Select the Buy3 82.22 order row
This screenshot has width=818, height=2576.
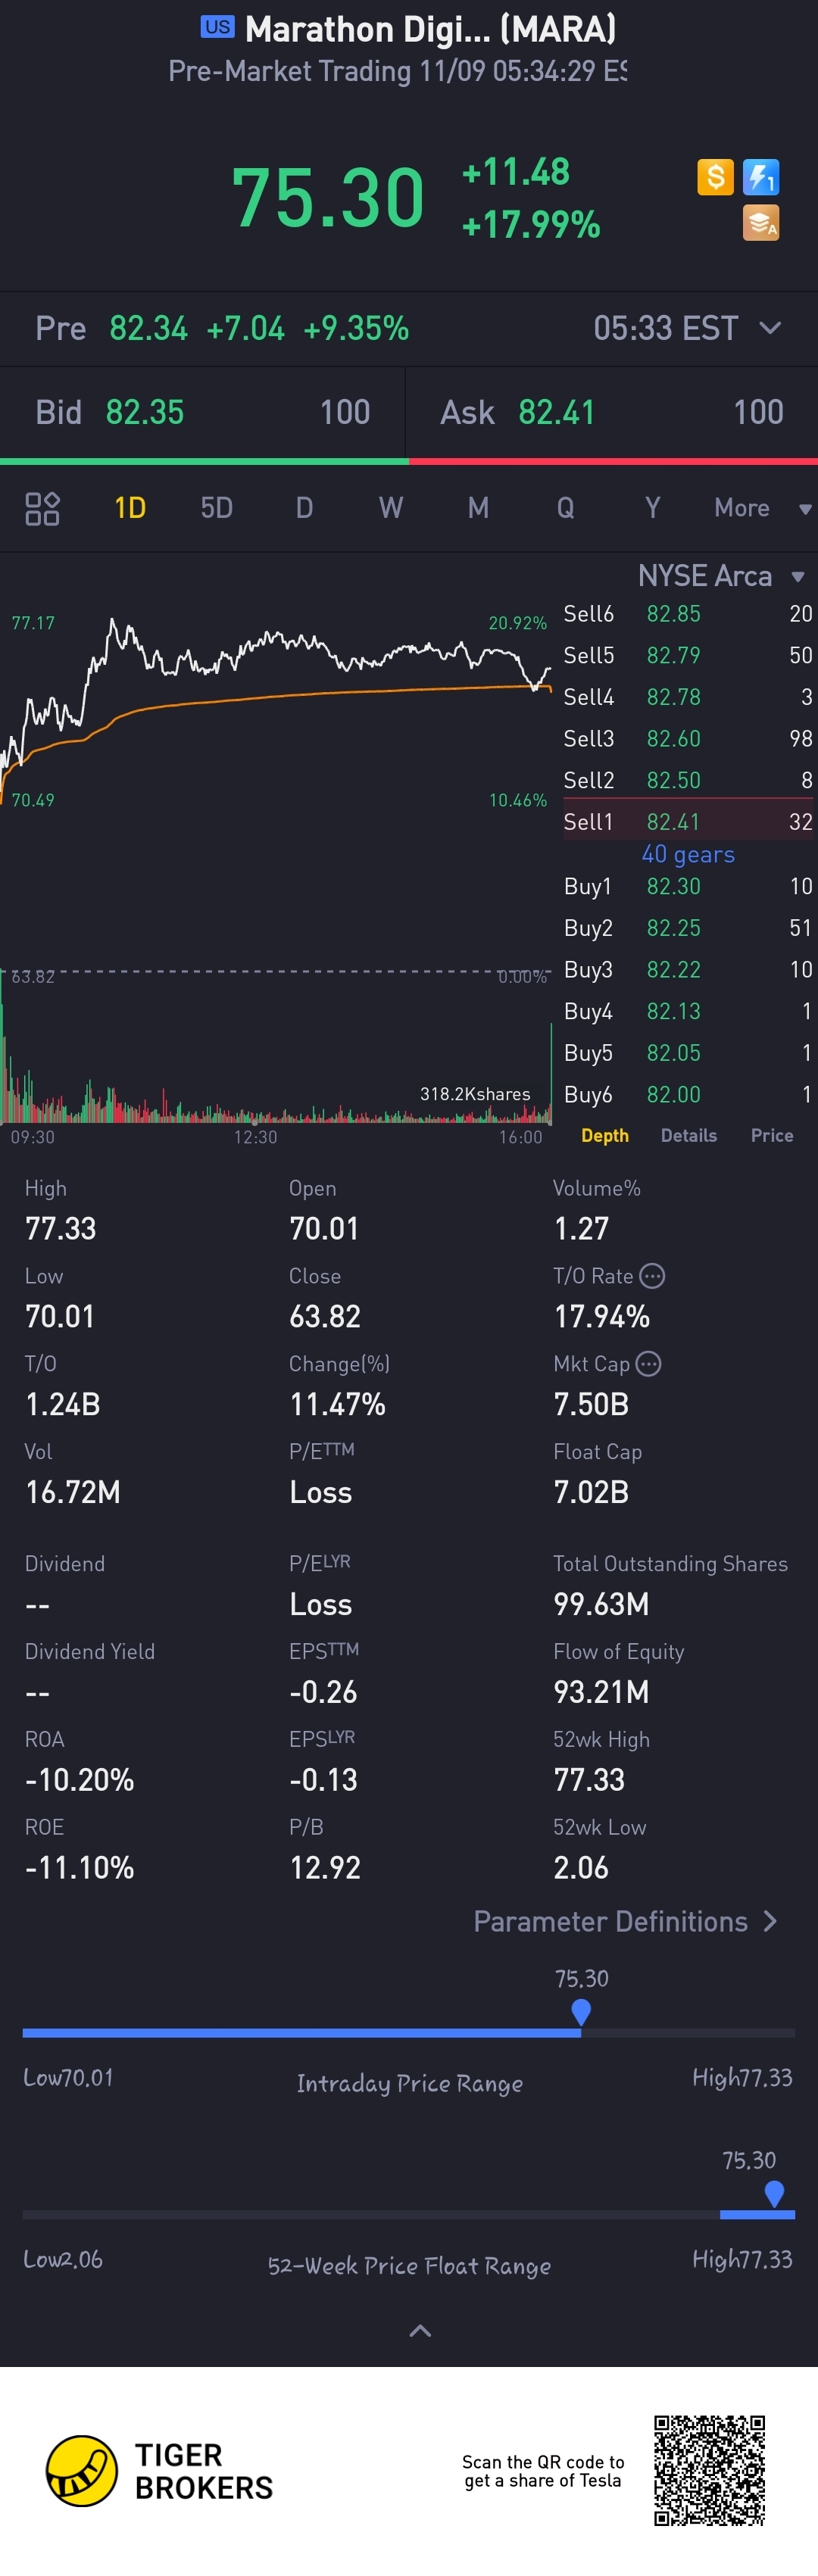point(688,970)
